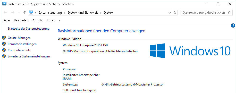This screenshot has width=236, height=94.
Task: Click the shield icon beside Remoteeinstellungen
Action: point(4,44)
